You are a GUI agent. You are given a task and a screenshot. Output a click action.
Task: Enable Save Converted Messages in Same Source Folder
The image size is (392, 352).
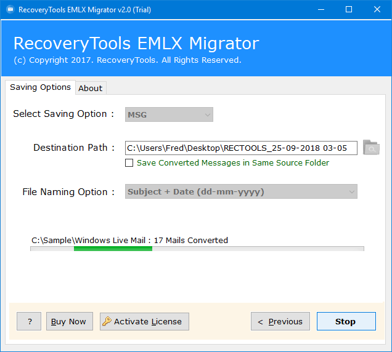click(129, 162)
